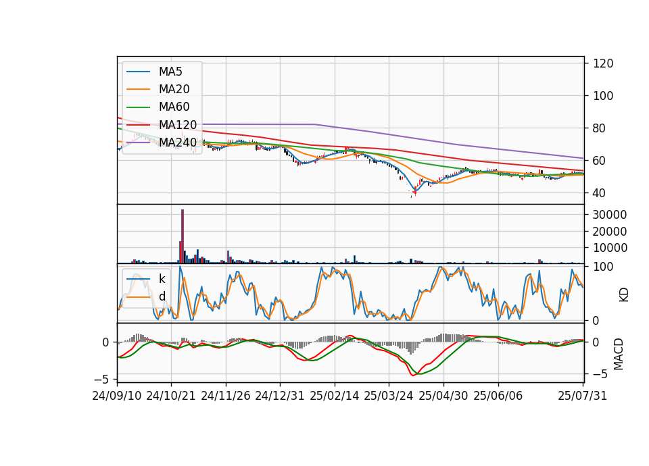649x466 pixels.
Task: Click the volume axis label 20000
Action: (610, 232)
